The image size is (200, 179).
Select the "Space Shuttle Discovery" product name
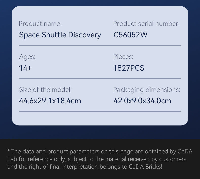(x=60, y=35)
